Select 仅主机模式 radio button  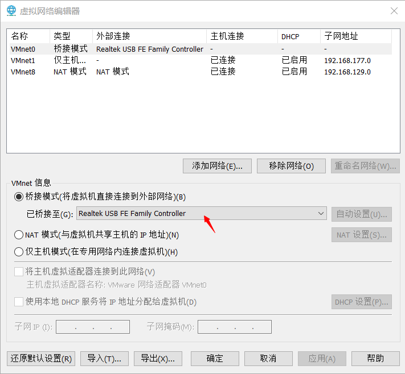pos(19,252)
